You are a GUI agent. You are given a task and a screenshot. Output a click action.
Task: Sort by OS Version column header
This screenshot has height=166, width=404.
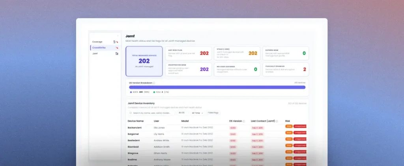[236, 121]
